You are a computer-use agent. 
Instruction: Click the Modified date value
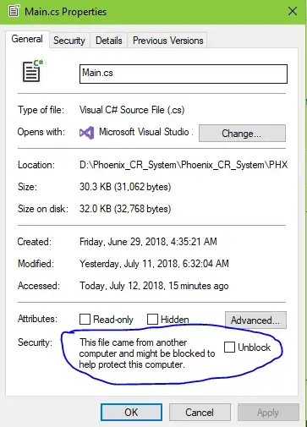point(154,264)
